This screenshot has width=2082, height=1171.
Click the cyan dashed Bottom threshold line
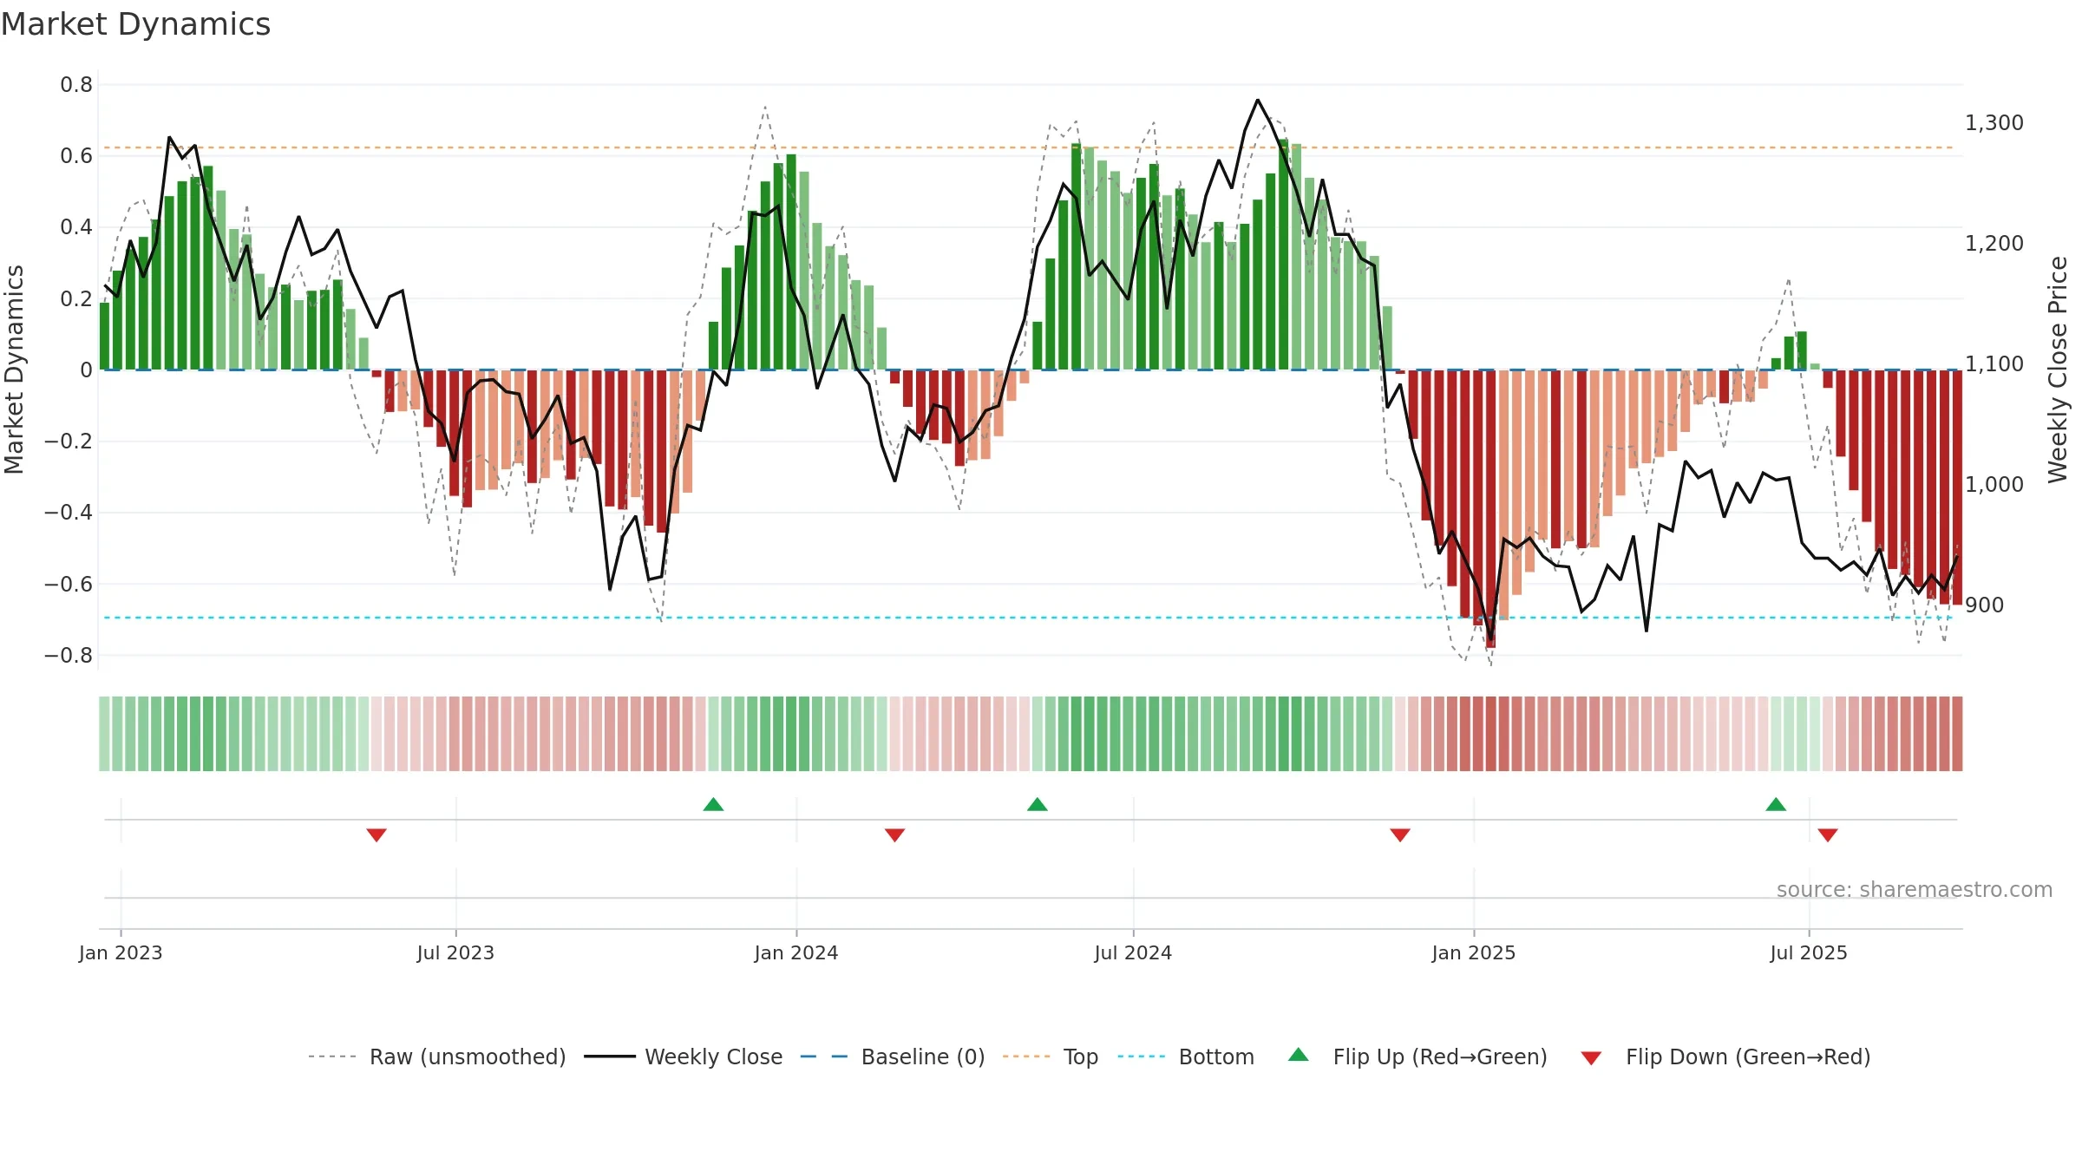[1029, 618]
